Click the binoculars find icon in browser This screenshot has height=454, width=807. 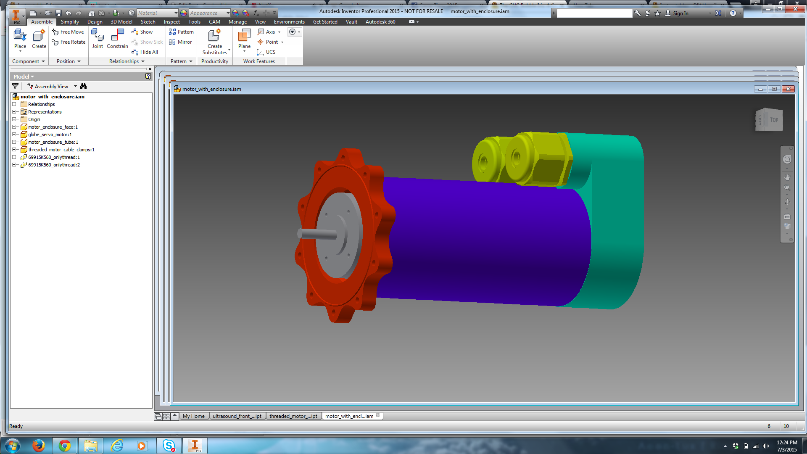click(x=83, y=86)
